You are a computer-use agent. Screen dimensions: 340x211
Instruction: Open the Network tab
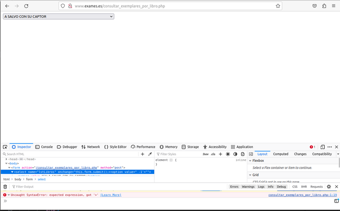click(91, 147)
